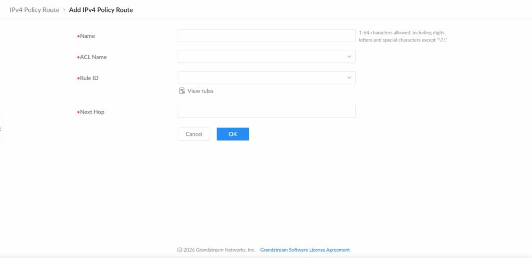Confirm with the OK button
The height and width of the screenshot is (258, 532).
[x=233, y=134]
